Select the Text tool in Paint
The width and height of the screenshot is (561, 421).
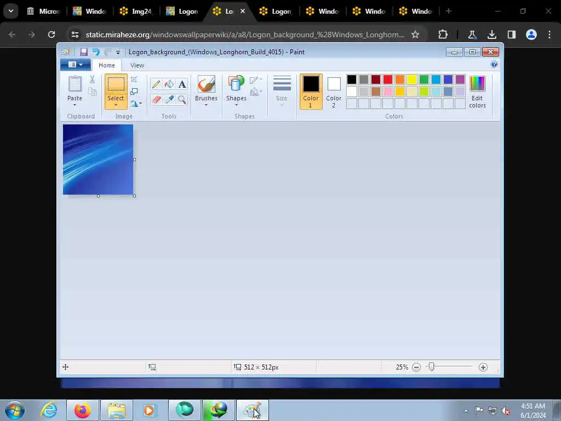click(x=182, y=84)
